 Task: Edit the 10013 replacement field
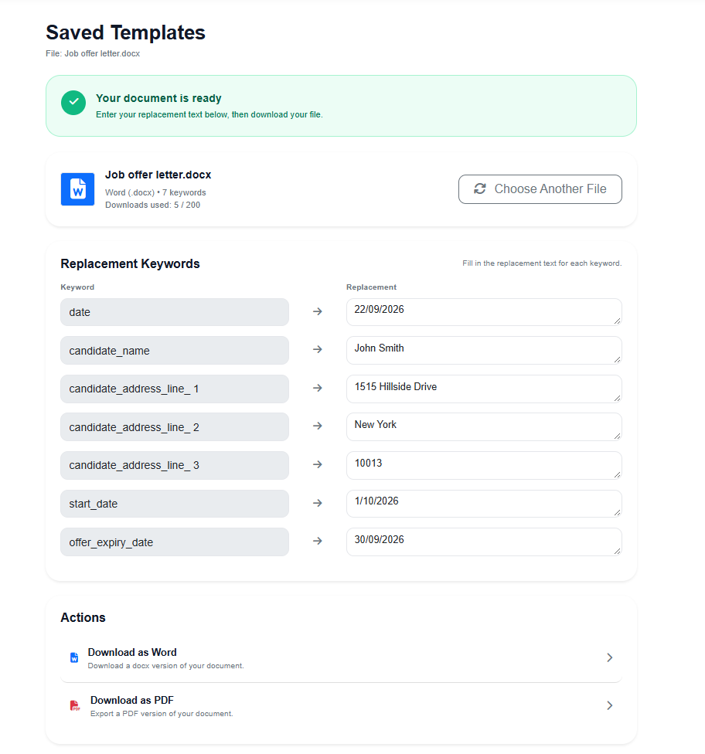click(x=484, y=465)
